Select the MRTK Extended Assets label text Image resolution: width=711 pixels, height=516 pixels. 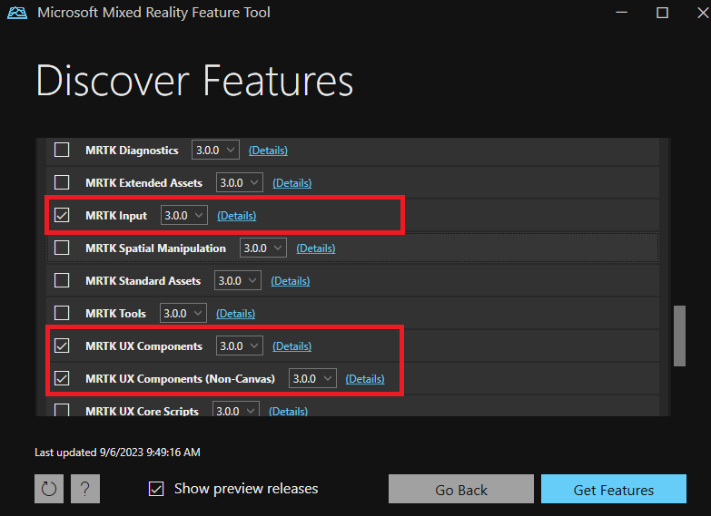pyautogui.click(x=143, y=183)
